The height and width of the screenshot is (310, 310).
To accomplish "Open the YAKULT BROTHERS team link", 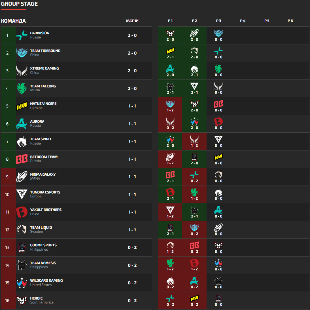I will 46,210.
